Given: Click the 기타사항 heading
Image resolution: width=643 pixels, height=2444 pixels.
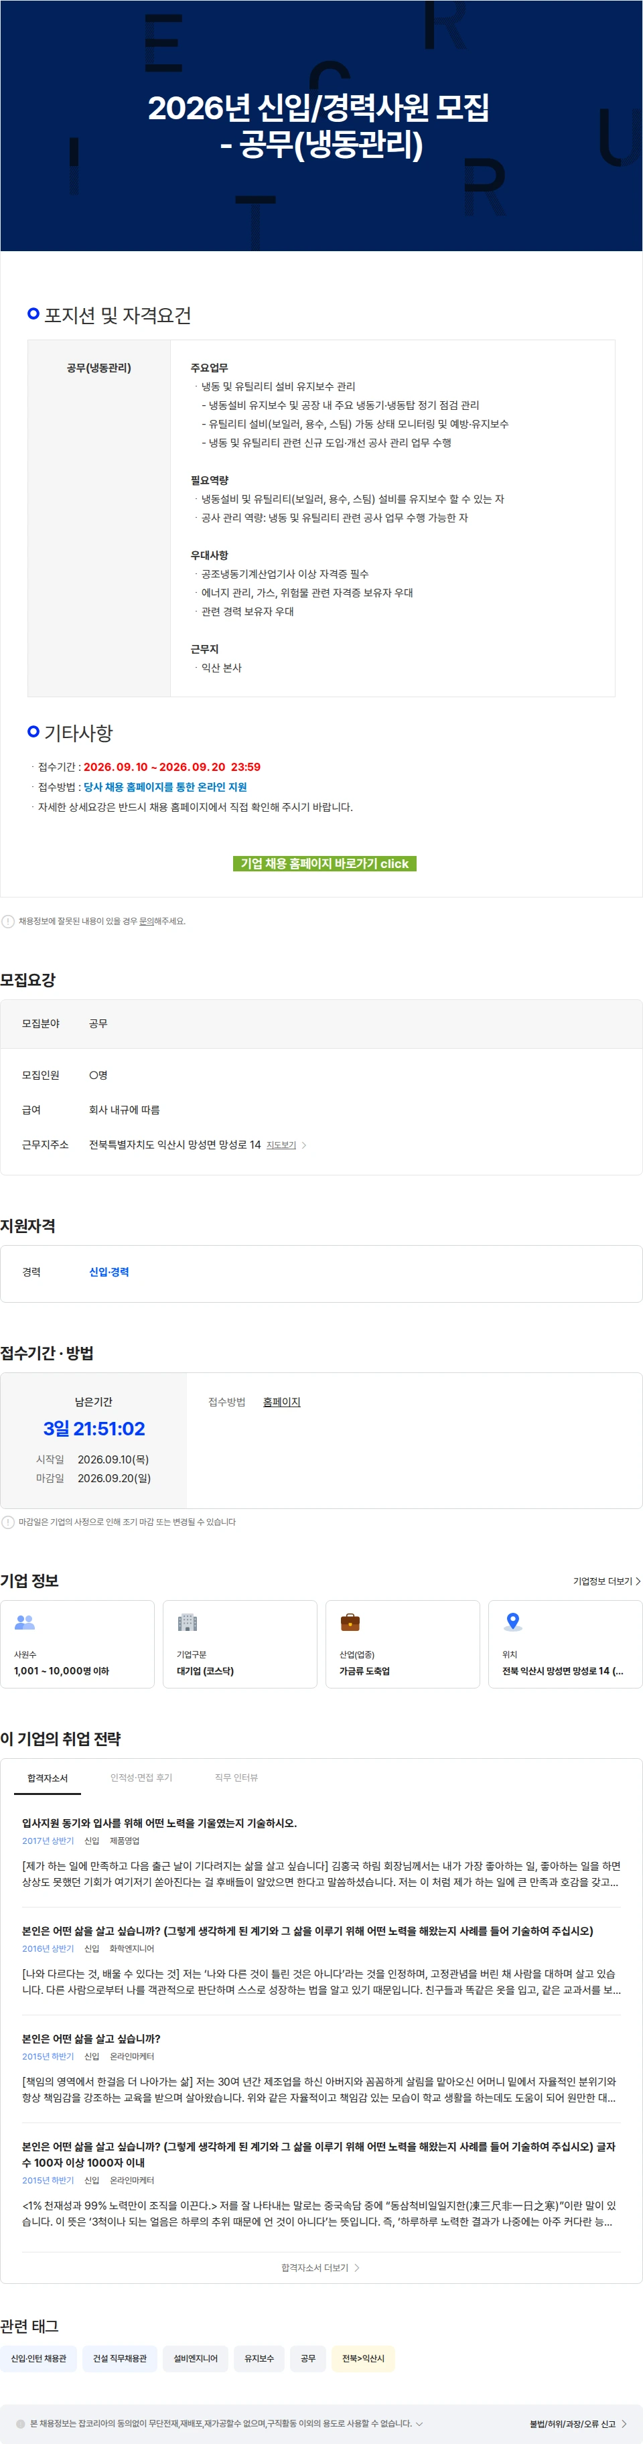Looking at the screenshot, I should coord(79,733).
